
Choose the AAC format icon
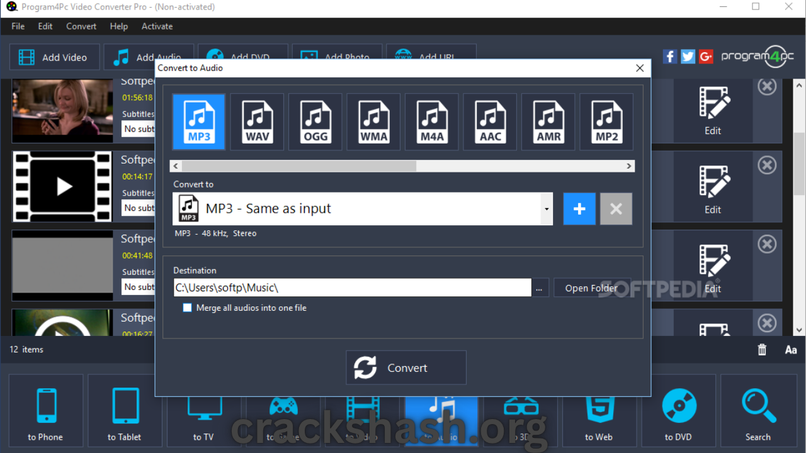[490, 121]
